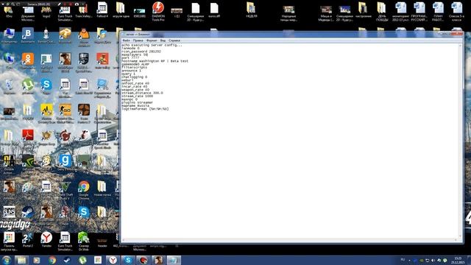The image size is (471, 265).
Task: Select the Компьютер desktop icon
Action: pyautogui.click(x=9, y=35)
